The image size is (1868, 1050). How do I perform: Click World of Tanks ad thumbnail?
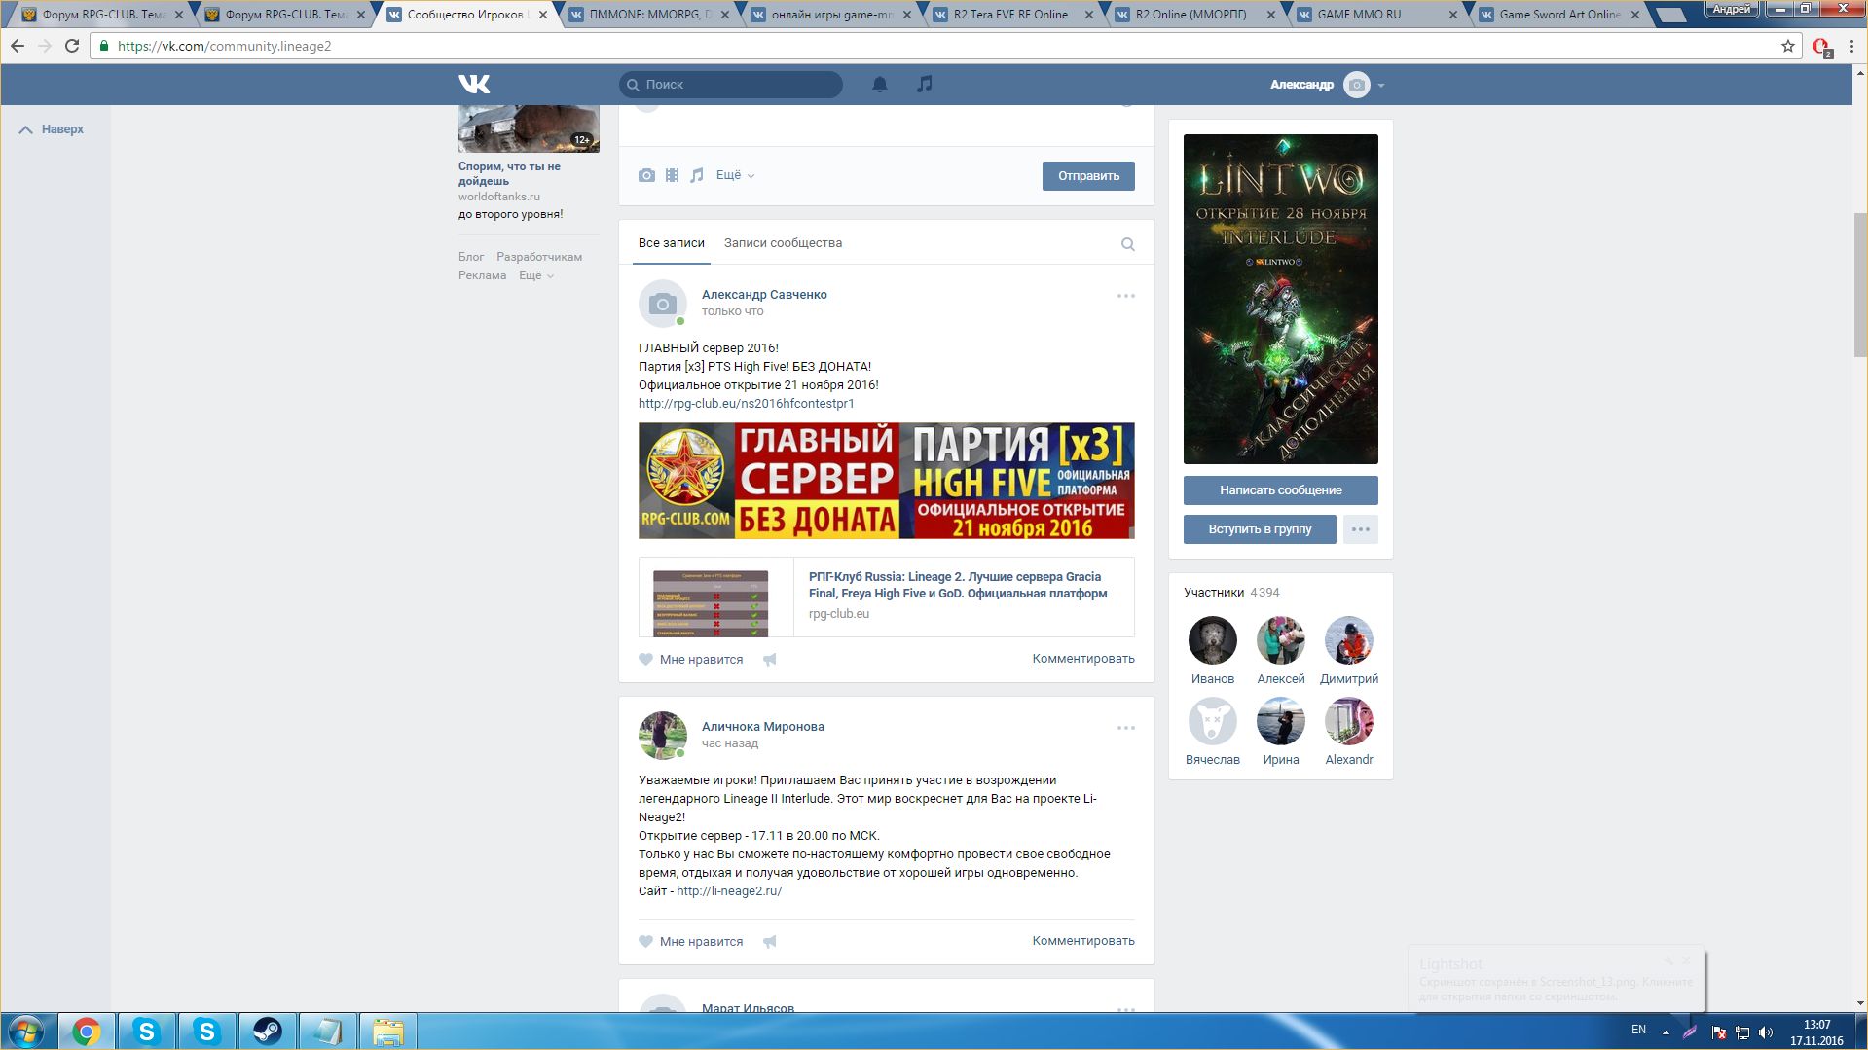(x=529, y=128)
